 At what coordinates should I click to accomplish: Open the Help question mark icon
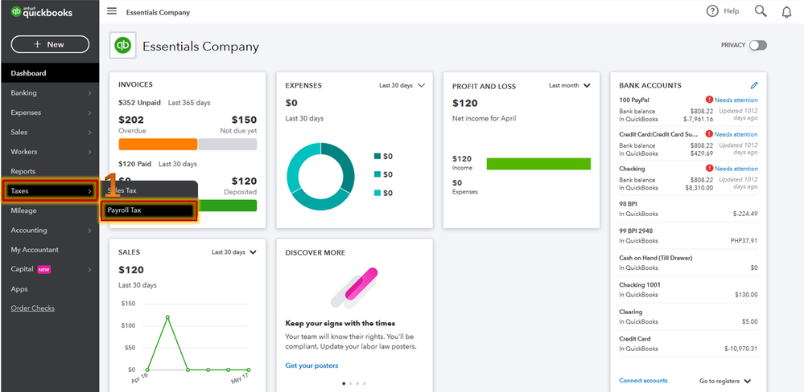pyautogui.click(x=712, y=11)
